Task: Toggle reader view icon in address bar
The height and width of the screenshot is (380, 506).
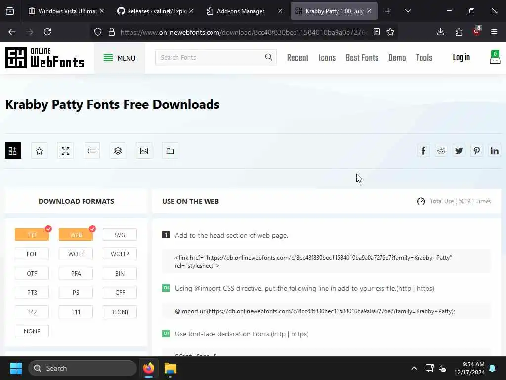Action: [376, 32]
